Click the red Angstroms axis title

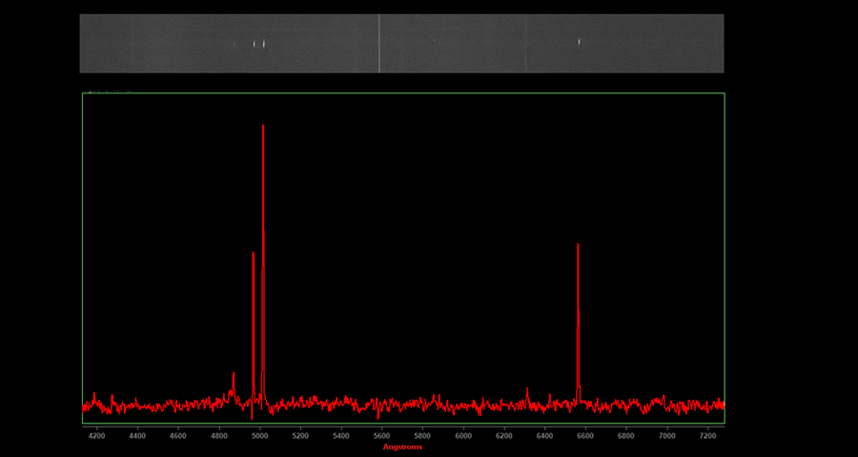click(x=402, y=447)
